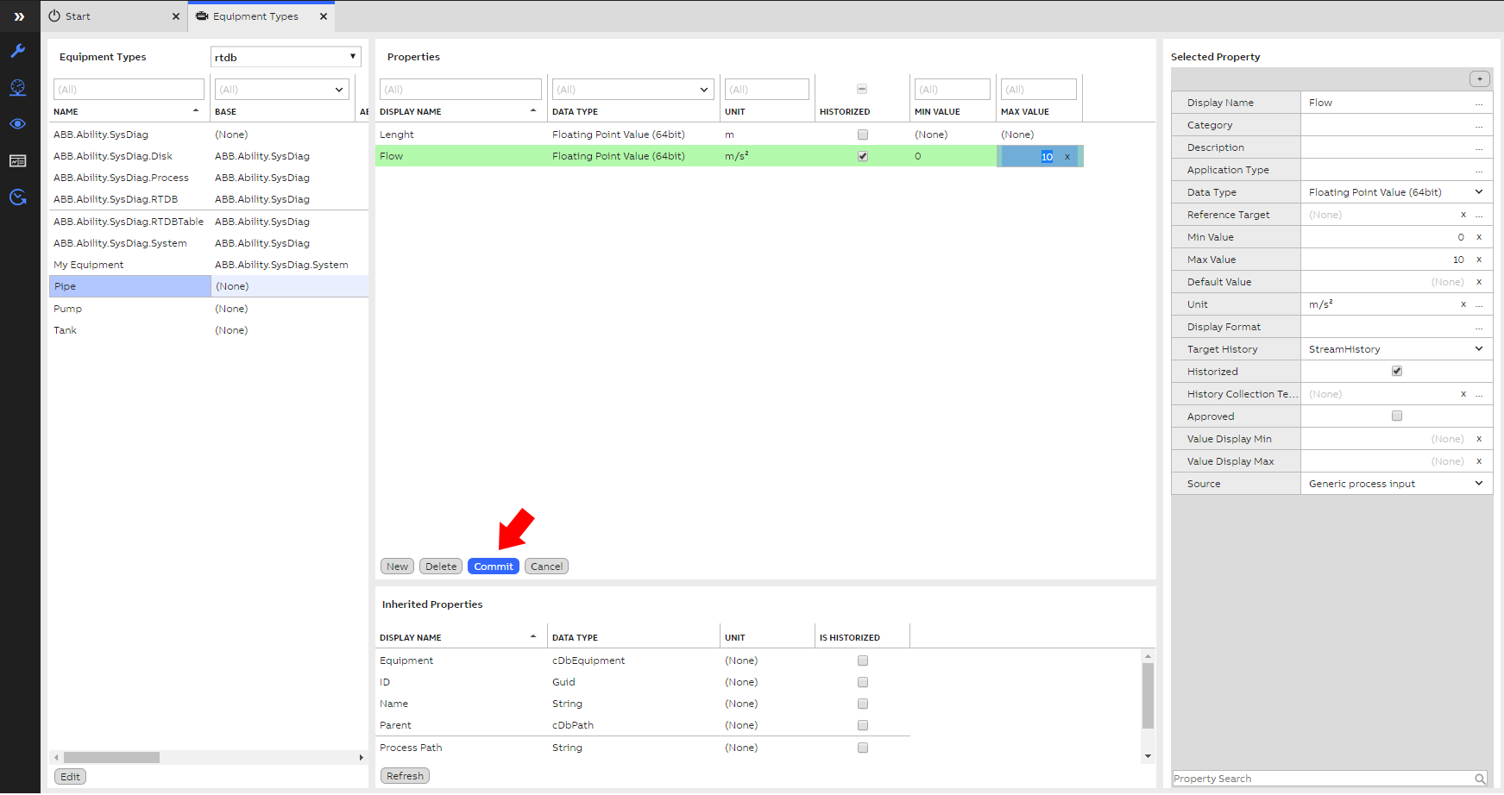Clear the Default Value field
Viewport: 1504px width, 795px height.
point(1479,282)
